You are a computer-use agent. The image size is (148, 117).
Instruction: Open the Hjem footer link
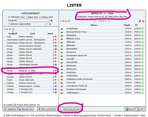point(143,116)
